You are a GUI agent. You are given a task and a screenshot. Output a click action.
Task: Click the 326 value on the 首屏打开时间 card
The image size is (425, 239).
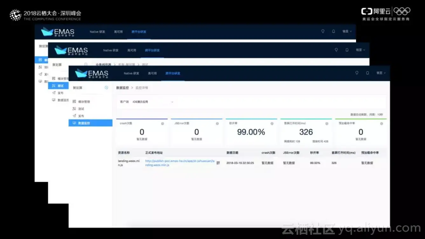coord(306,132)
